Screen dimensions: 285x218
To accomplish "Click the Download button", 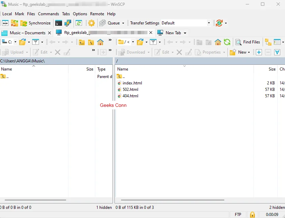I will tap(134, 52).
